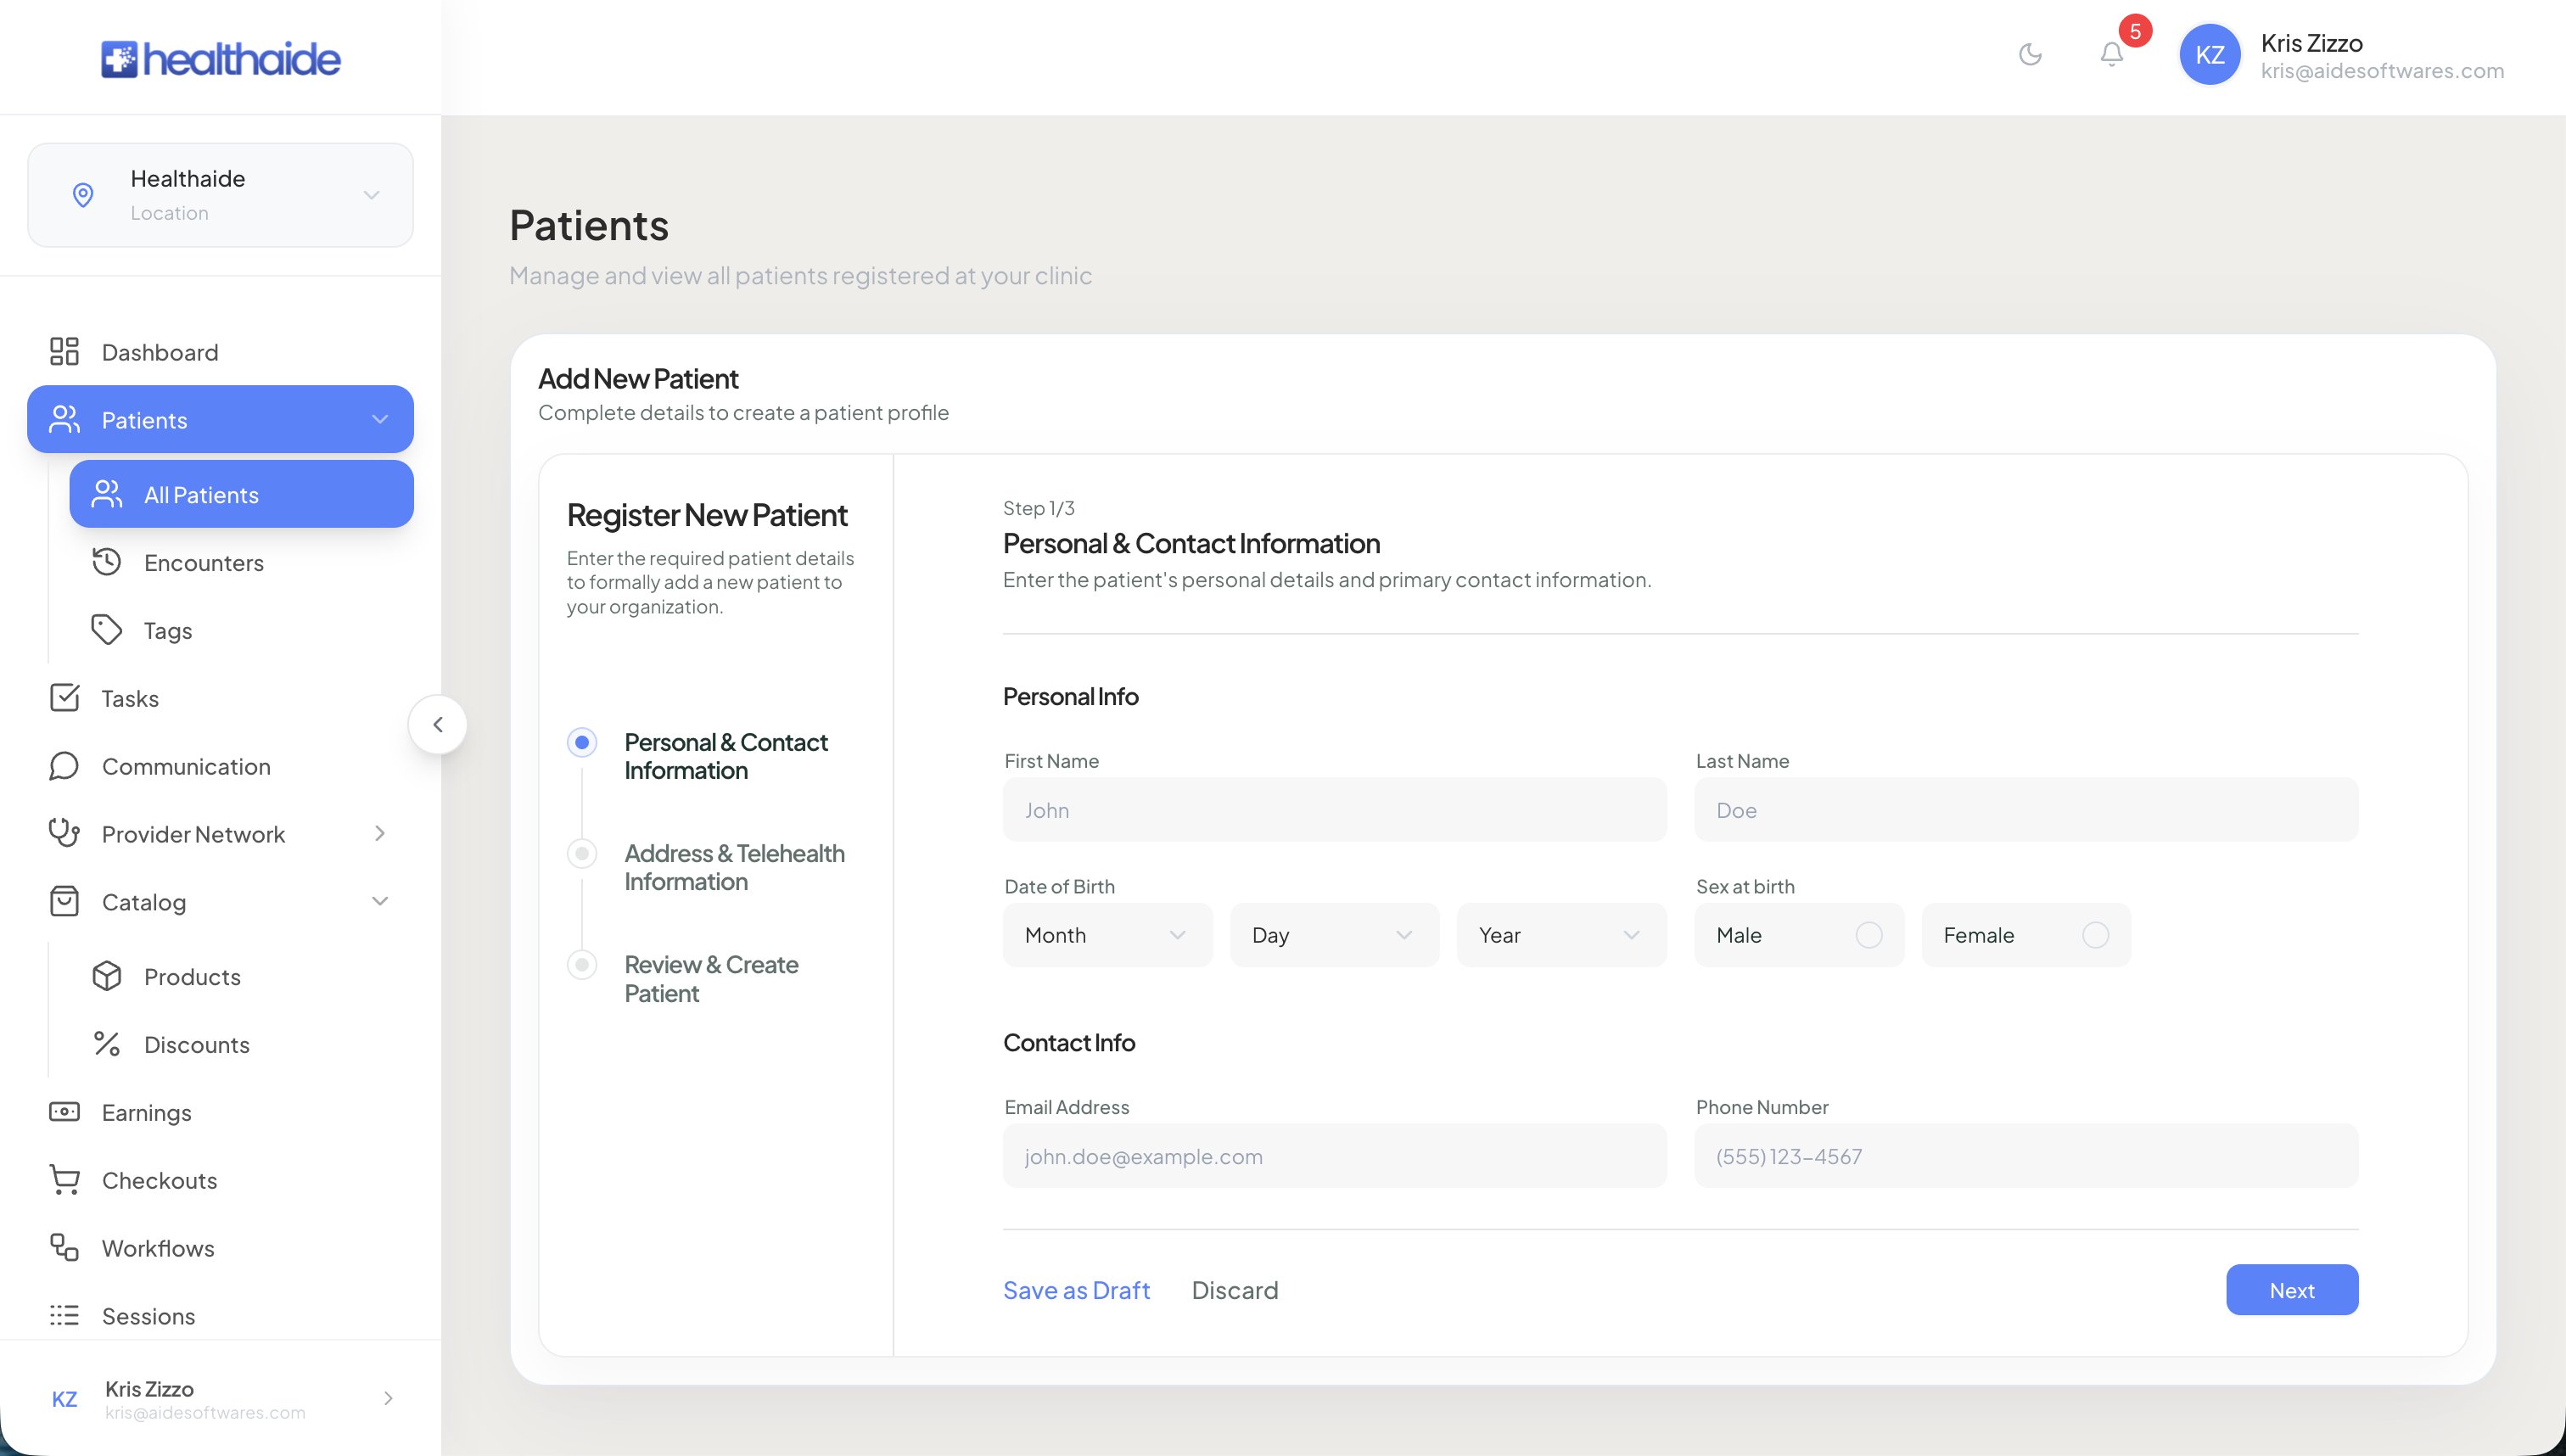The image size is (2566, 1456).
Task: Focus the Phone Number field
Action: click(x=2026, y=1156)
